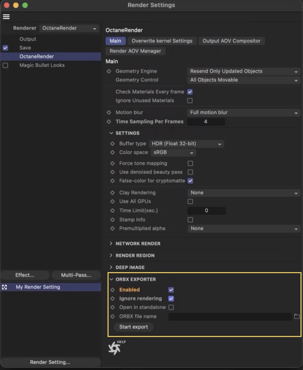Click the Clay Rendering keyframe diamond
303x370 pixels.
[x=113, y=193]
